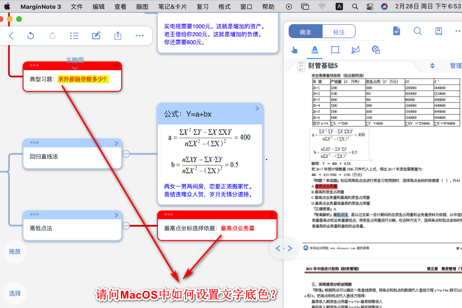The height and width of the screenshot is (308, 462).
Task: Click the panel divider arrows handle
Action: pos(284,249)
